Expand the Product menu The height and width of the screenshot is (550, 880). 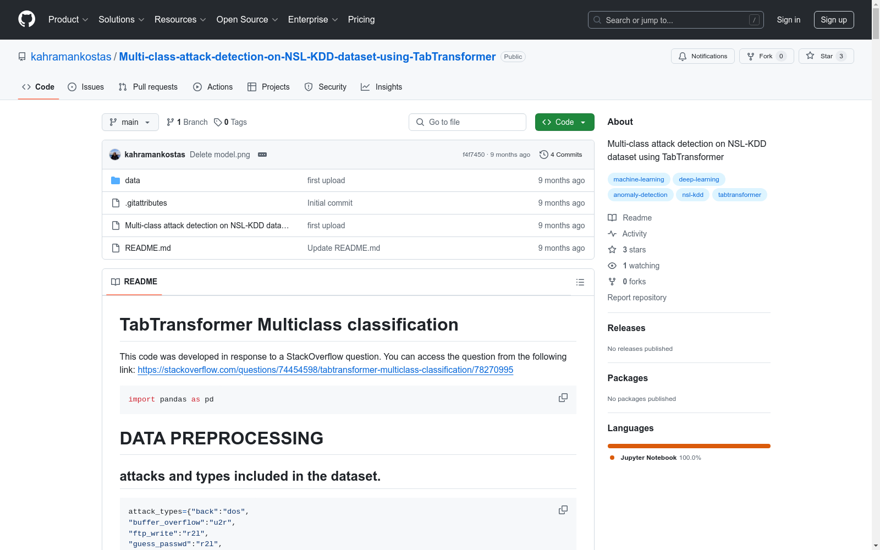pos(68,19)
